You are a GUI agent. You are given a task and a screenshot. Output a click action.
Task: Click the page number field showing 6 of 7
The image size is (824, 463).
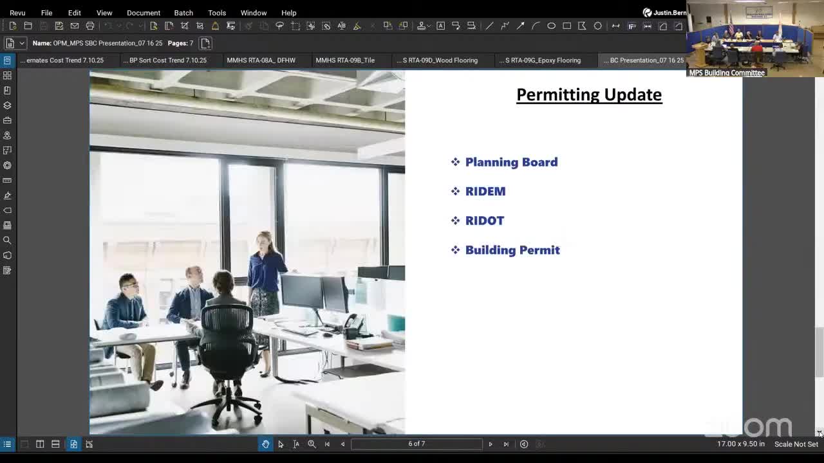tap(417, 444)
